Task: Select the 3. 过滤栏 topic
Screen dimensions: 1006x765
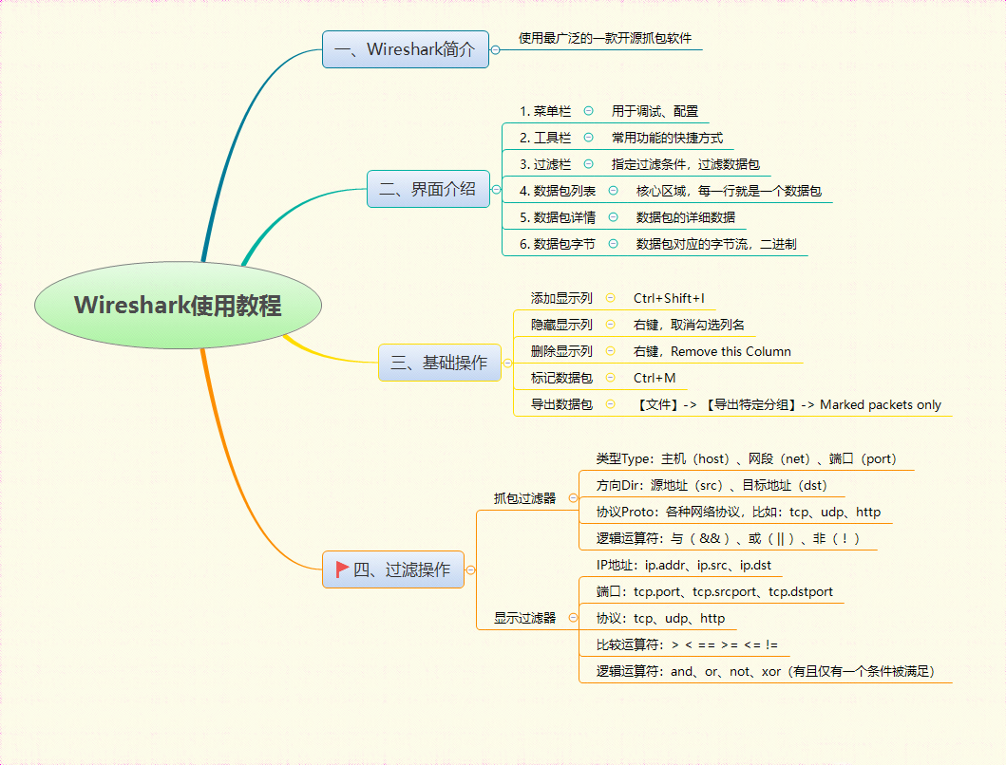Action: pos(545,164)
